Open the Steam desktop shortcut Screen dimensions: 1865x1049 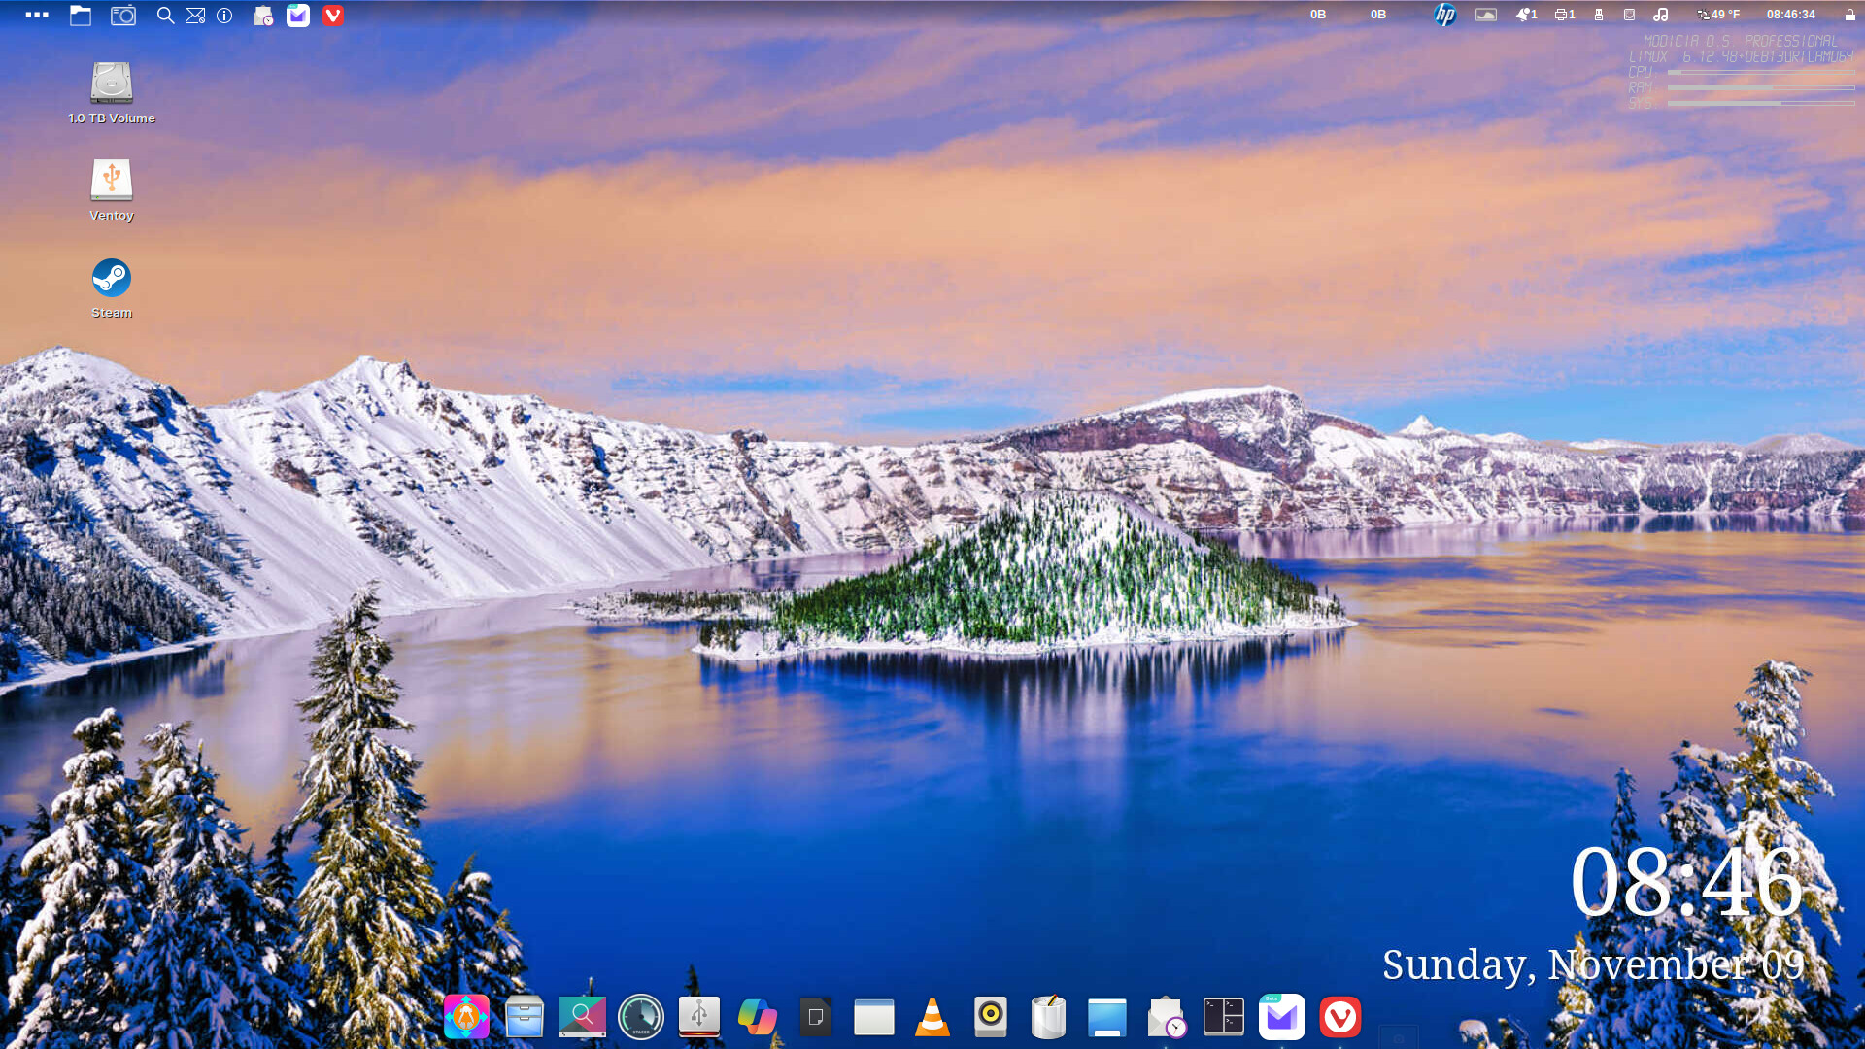click(x=112, y=279)
